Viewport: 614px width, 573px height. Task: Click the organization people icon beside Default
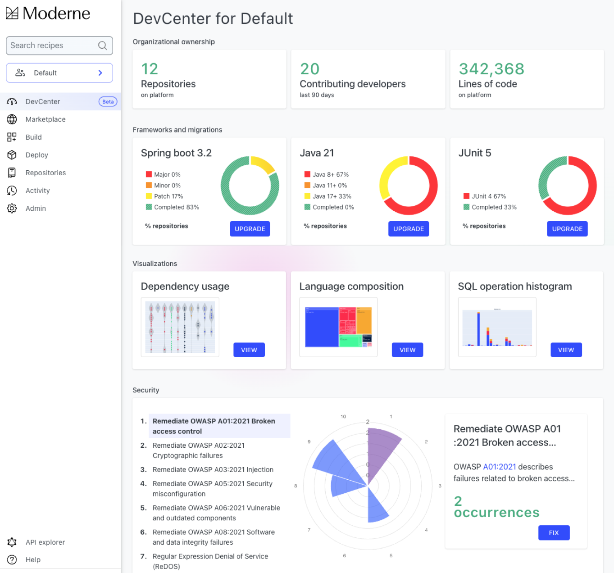20,73
